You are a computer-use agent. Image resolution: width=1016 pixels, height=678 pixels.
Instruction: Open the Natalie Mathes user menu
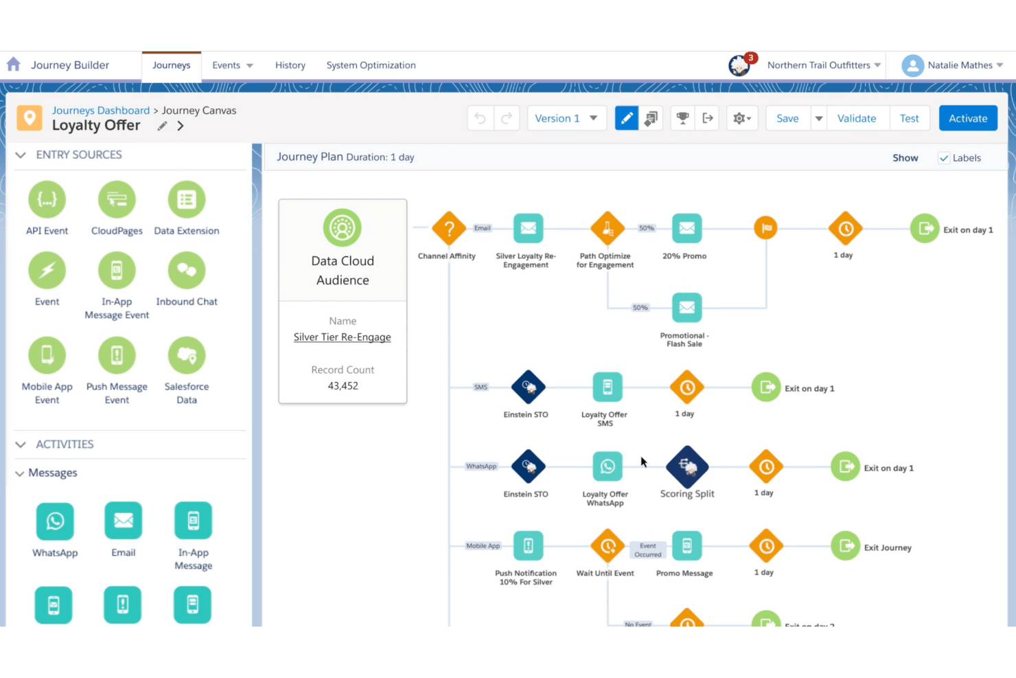pos(952,65)
